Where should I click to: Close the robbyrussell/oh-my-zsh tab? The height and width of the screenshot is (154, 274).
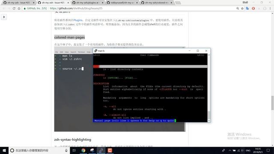pyautogui.click(x=137, y=3)
